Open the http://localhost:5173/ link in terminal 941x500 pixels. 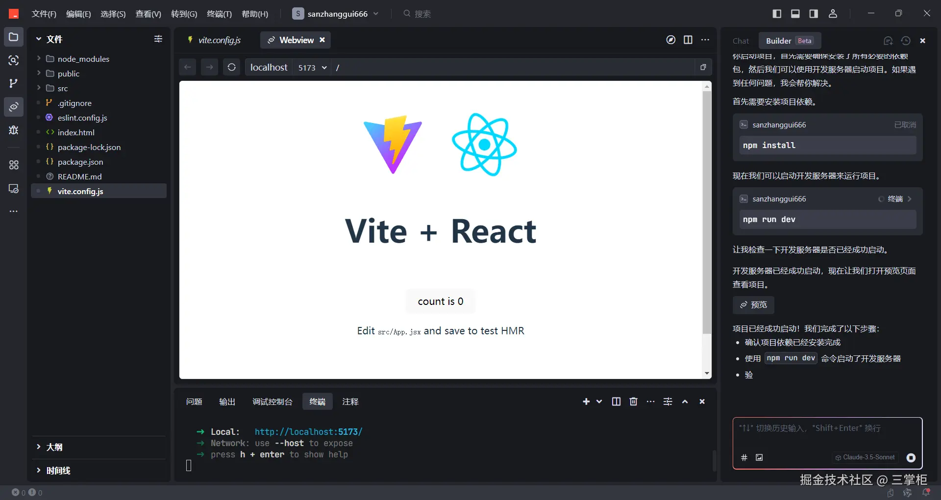click(x=308, y=432)
